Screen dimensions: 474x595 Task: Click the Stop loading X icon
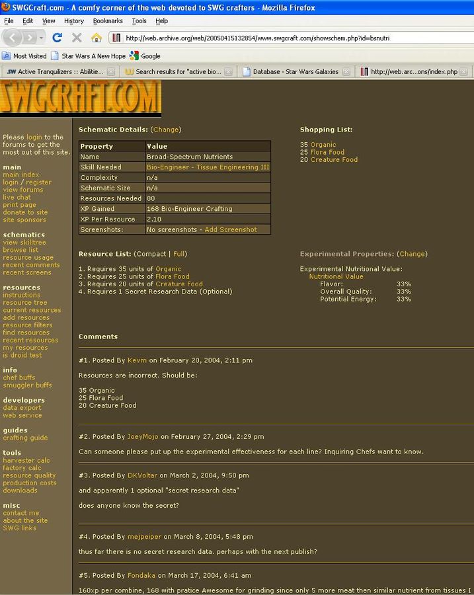77,38
